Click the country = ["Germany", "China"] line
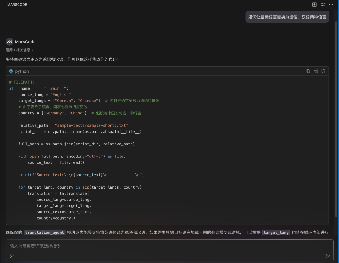Screen dimensions: 339x263 (80, 113)
